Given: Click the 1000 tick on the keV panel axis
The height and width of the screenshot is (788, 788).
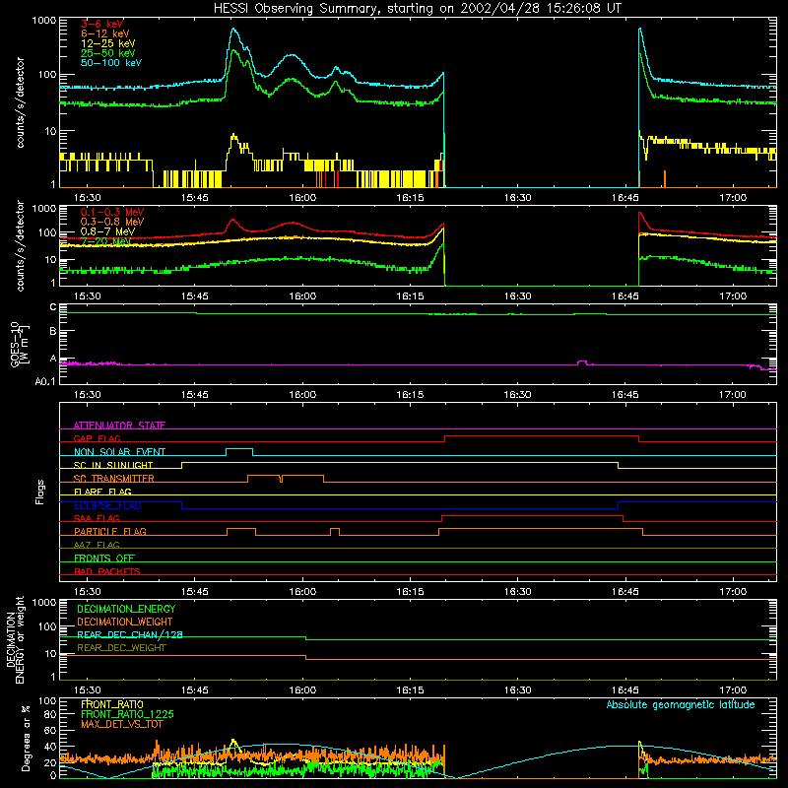Looking at the screenshot, I should pyautogui.click(x=44, y=21).
